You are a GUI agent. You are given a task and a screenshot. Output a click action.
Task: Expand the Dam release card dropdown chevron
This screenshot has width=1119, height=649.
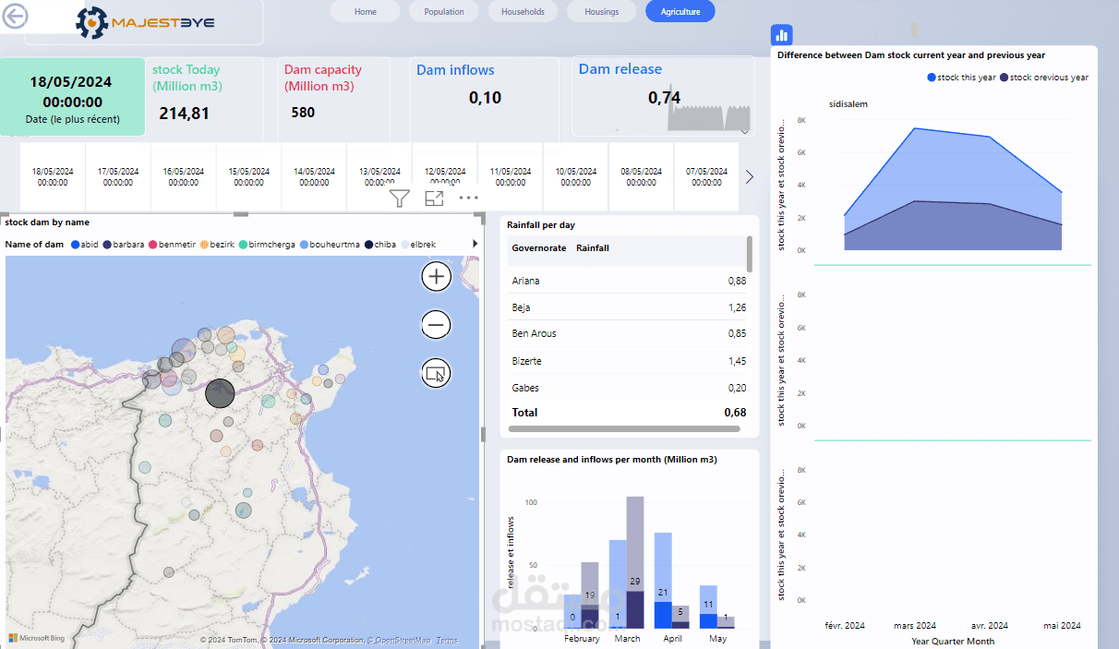(x=744, y=132)
